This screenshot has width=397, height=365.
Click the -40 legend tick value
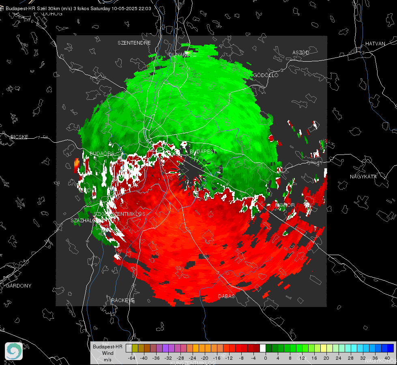click(x=144, y=358)
